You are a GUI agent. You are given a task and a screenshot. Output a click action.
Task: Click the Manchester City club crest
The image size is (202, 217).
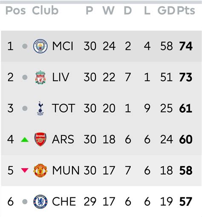coord(40,46)
